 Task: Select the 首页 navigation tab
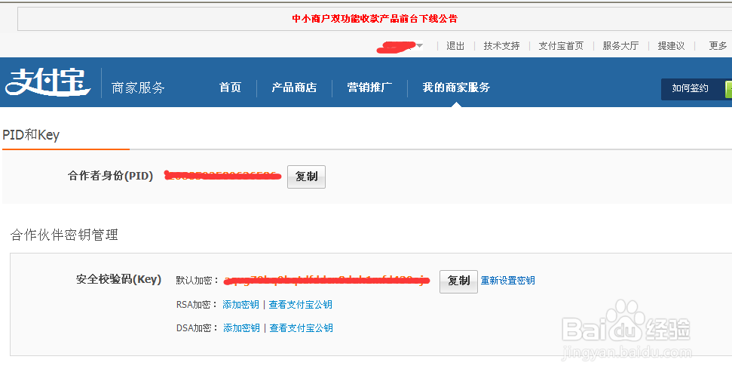pos(230,88)
